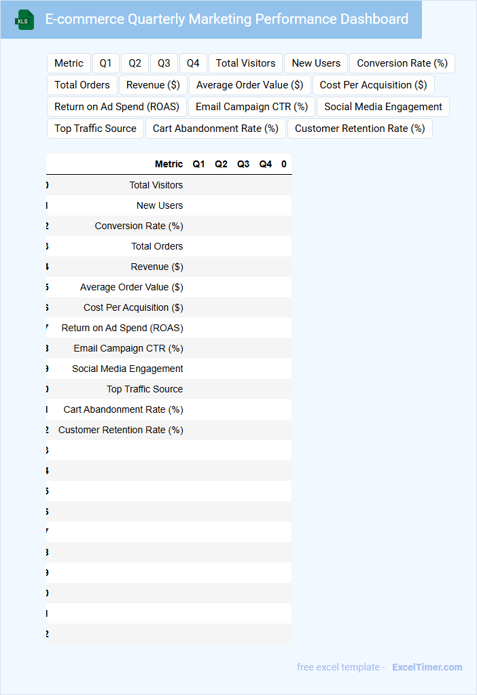Select the Total Orders table cell
The width and height of the screenshot is (477, 695).
[157, 246]
